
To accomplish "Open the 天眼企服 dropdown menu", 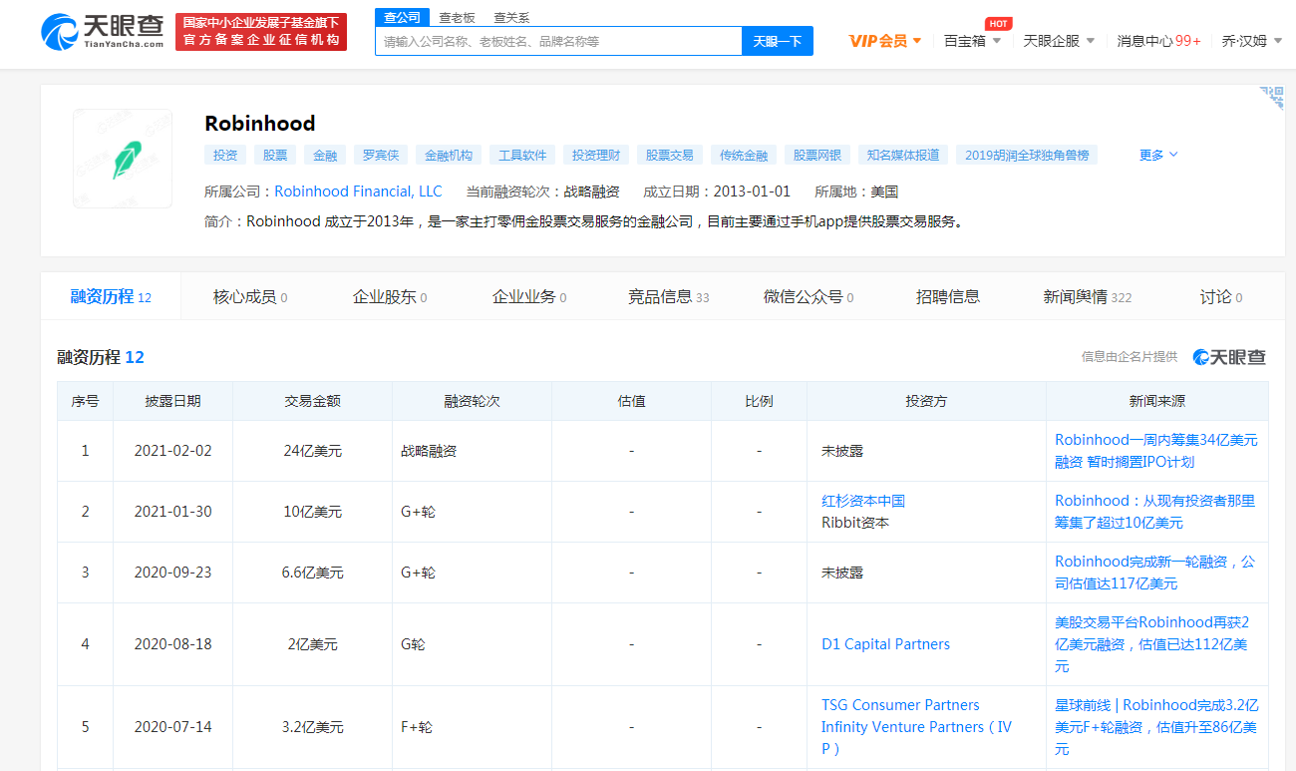I will click(1059, 41).
